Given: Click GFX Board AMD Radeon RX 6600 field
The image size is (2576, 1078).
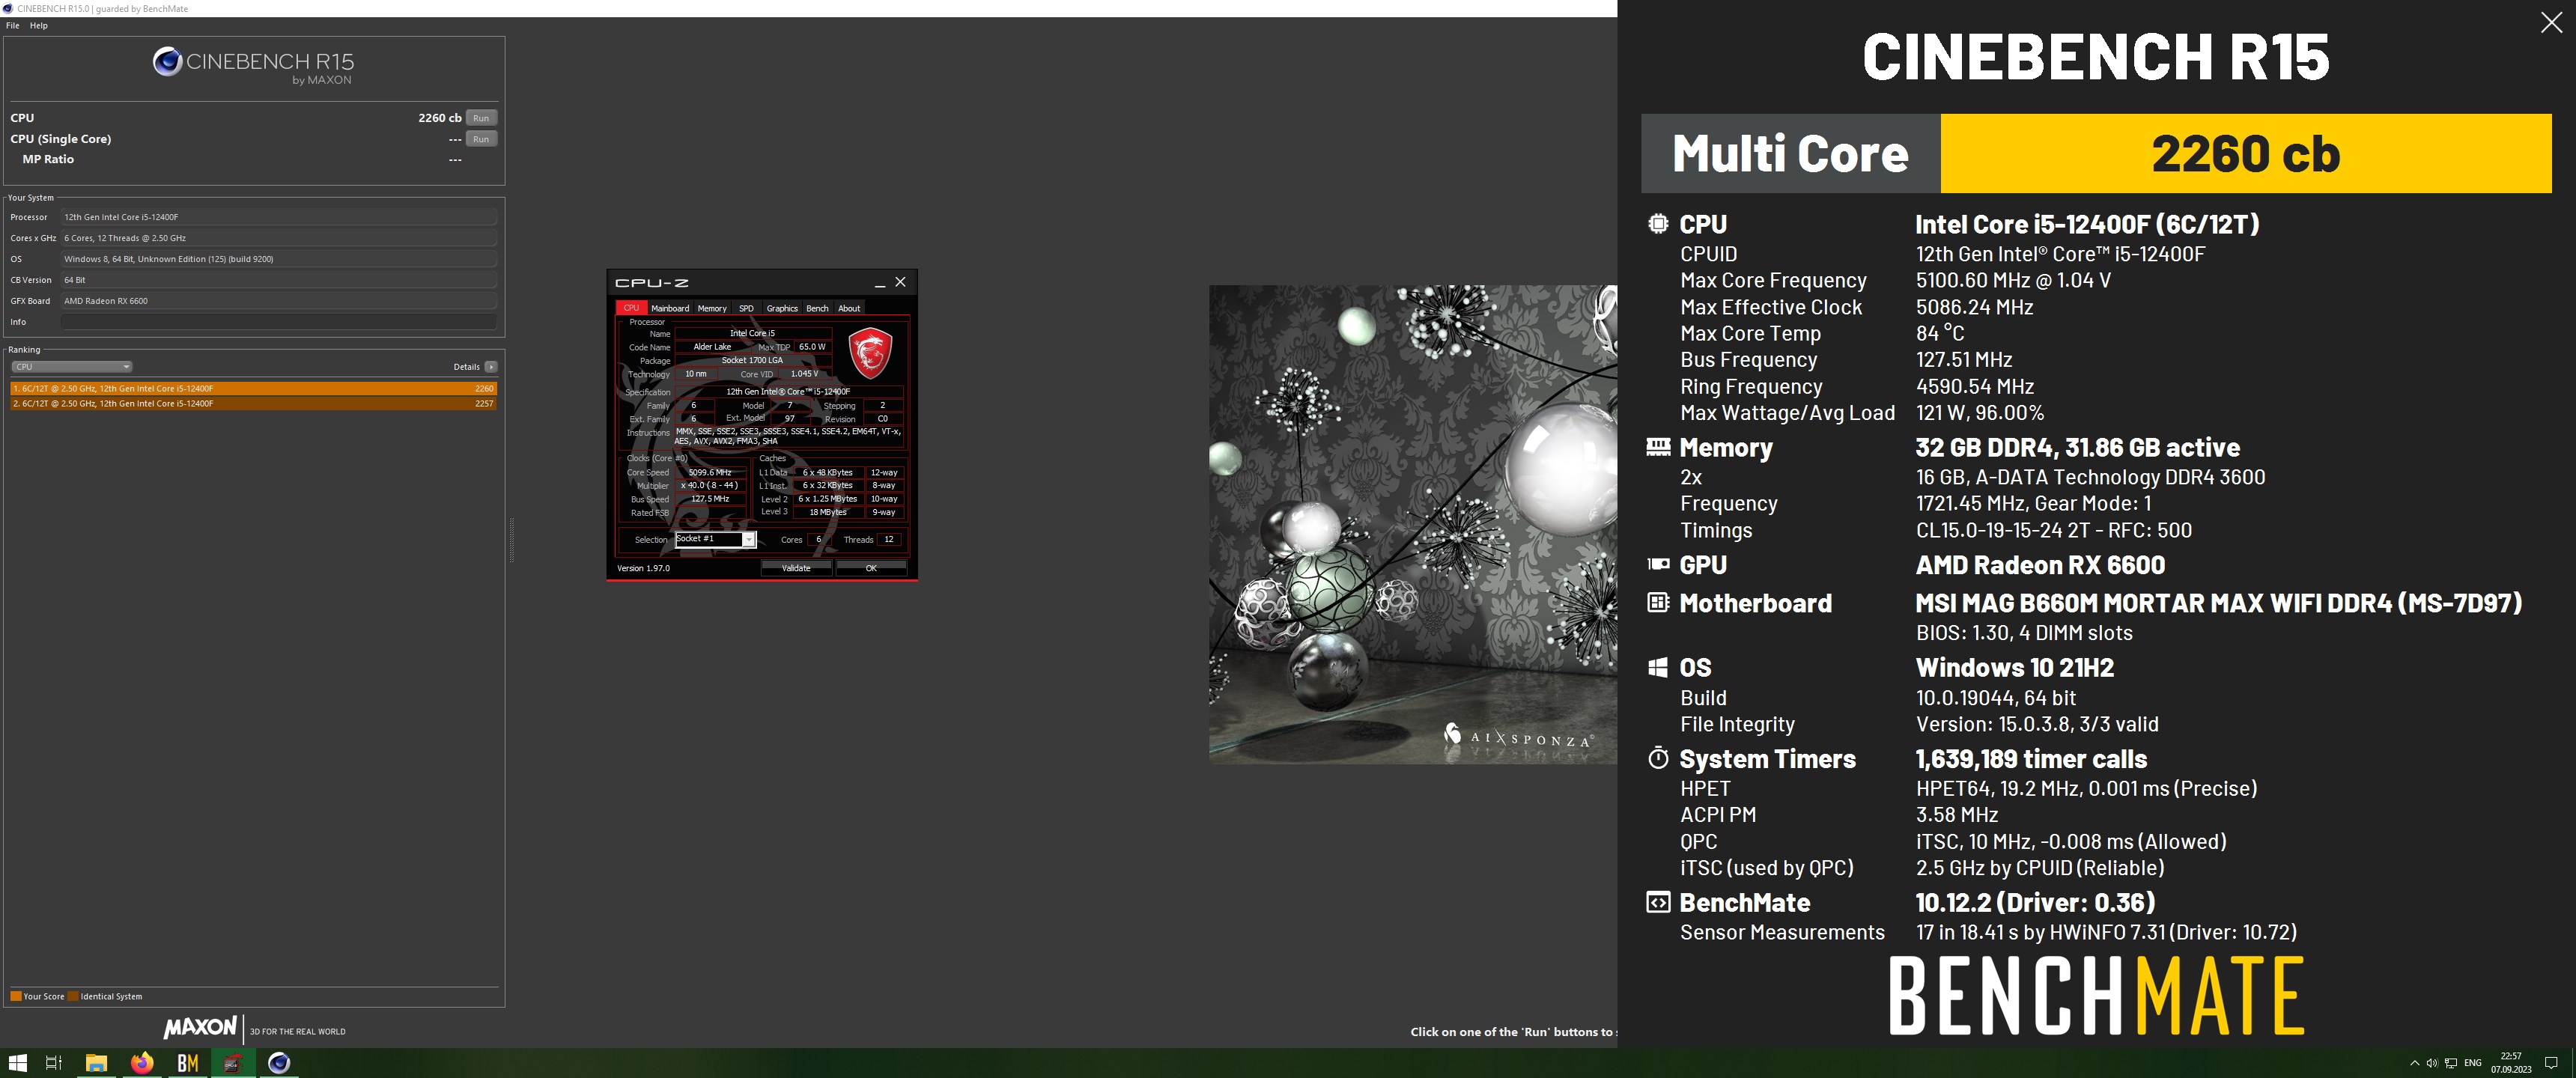Looking at the screenshot, I should pos(279,301).
